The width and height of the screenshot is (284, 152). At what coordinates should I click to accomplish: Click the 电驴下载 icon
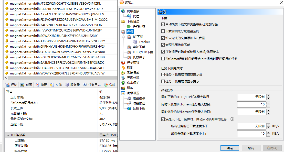pos(129,47)
